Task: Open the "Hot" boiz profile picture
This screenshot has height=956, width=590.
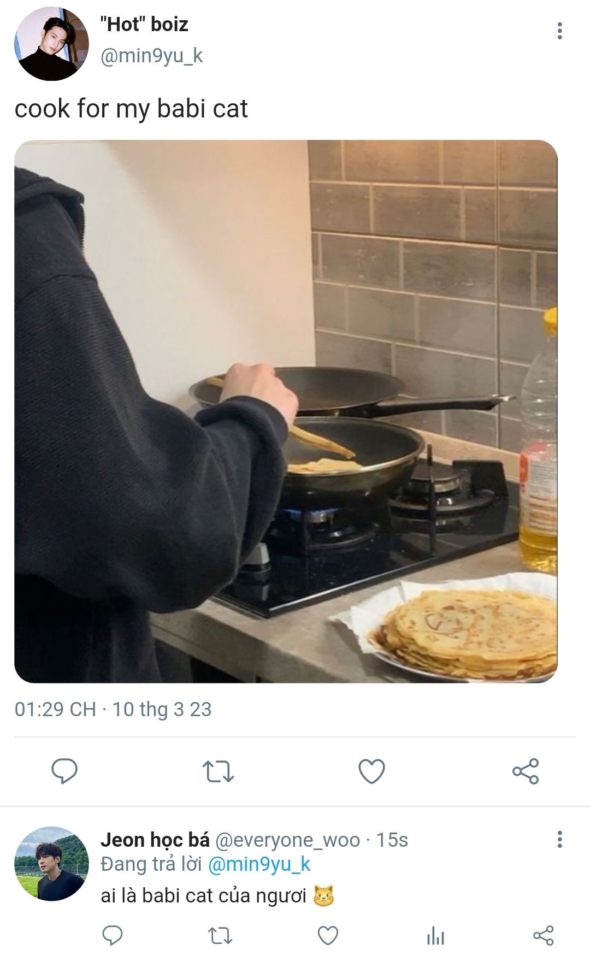Action: pyautogui.click(x=51, y=44)
